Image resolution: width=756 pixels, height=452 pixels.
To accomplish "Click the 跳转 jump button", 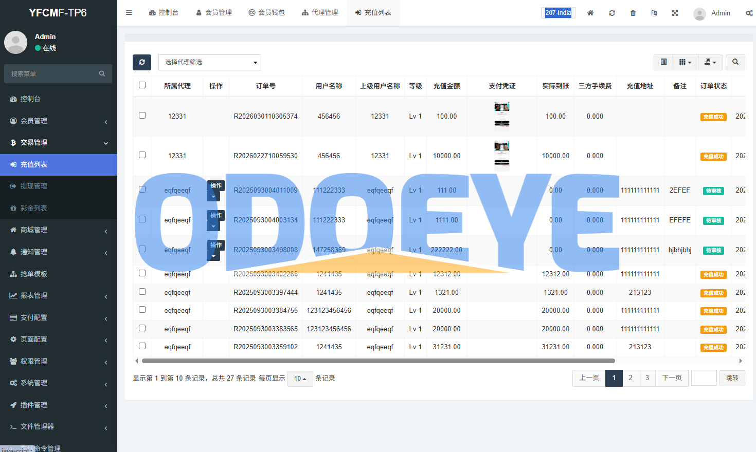I will 732,378.
